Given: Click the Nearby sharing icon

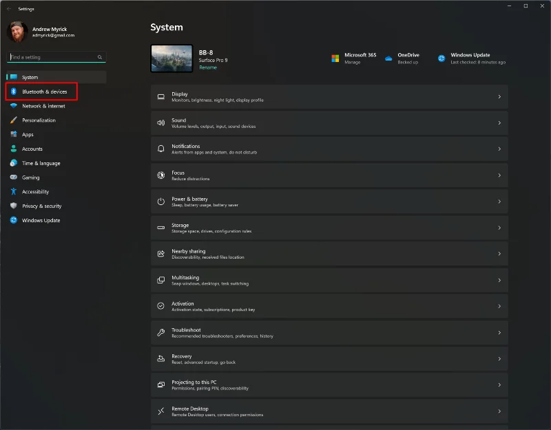Looking at the screenshot, I should coord(161,253).
